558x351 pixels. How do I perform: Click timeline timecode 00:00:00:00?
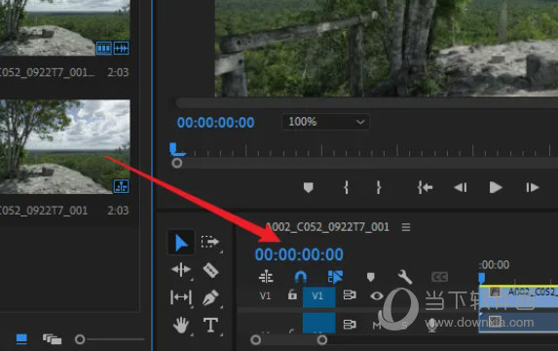tap(299, 254)
